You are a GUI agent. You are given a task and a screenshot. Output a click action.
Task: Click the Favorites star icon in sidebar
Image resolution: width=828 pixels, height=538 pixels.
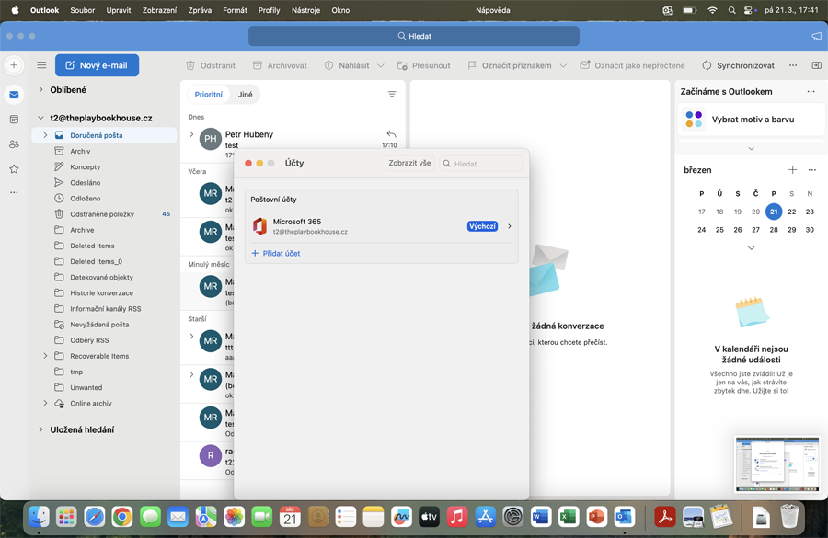[x=14, y=169]
